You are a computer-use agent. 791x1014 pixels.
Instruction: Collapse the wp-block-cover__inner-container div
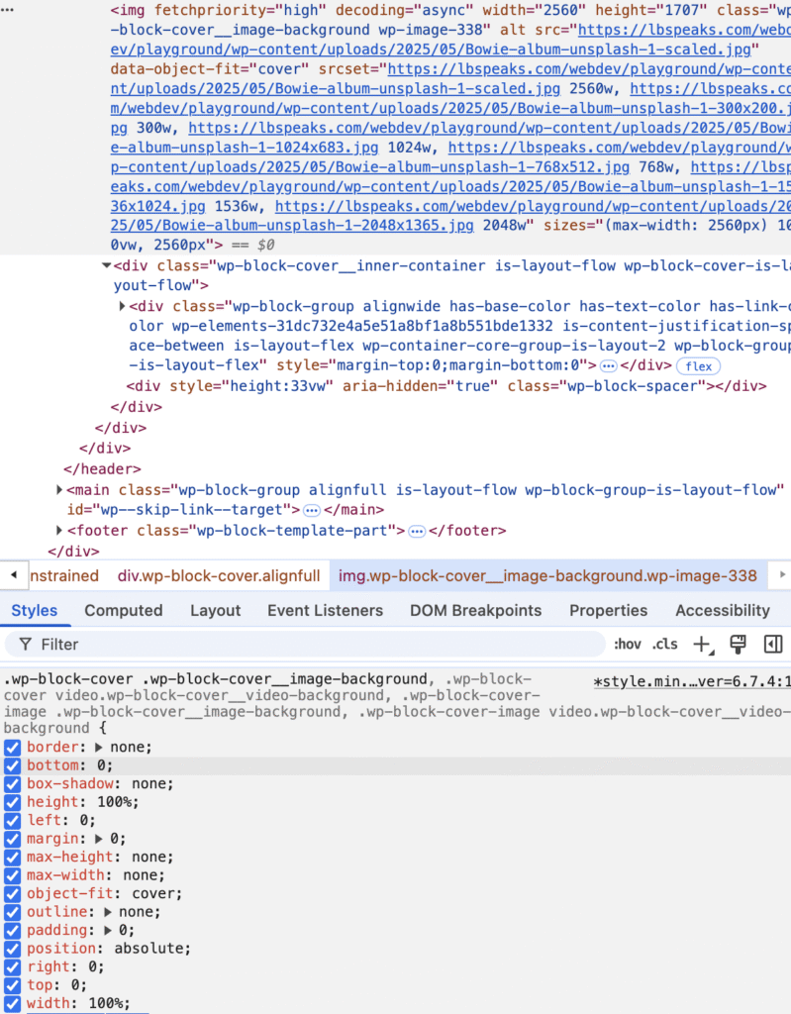click(107, 266)
